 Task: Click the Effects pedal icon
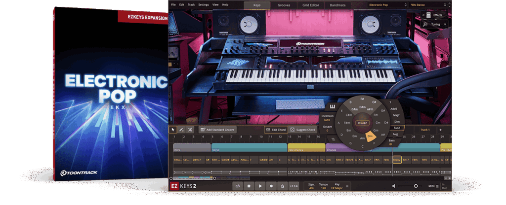click(x=429, y=15)
